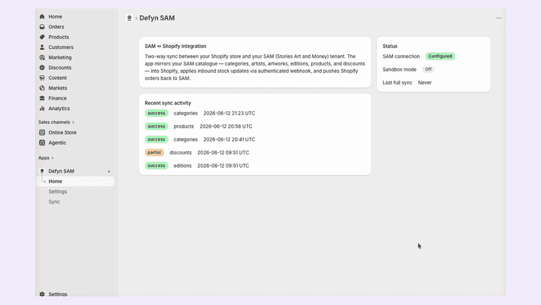Open Discounts from the sidebar
The height and width of the screenshot is (305, 541).
pyautogui.click(x=59, y=67)
